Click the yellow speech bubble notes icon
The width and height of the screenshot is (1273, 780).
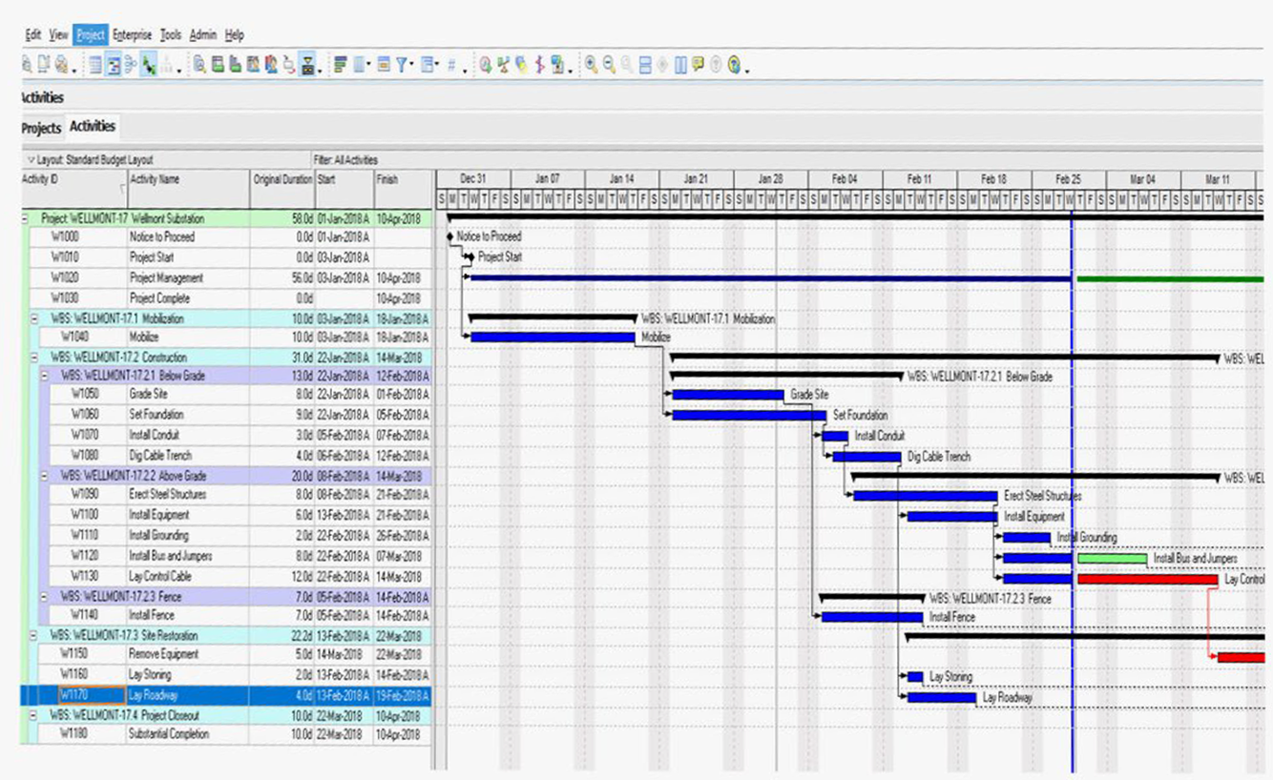(x=698, y=66)
